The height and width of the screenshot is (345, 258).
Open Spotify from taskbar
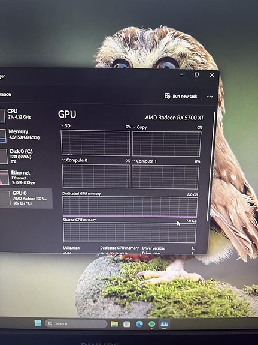151,324
